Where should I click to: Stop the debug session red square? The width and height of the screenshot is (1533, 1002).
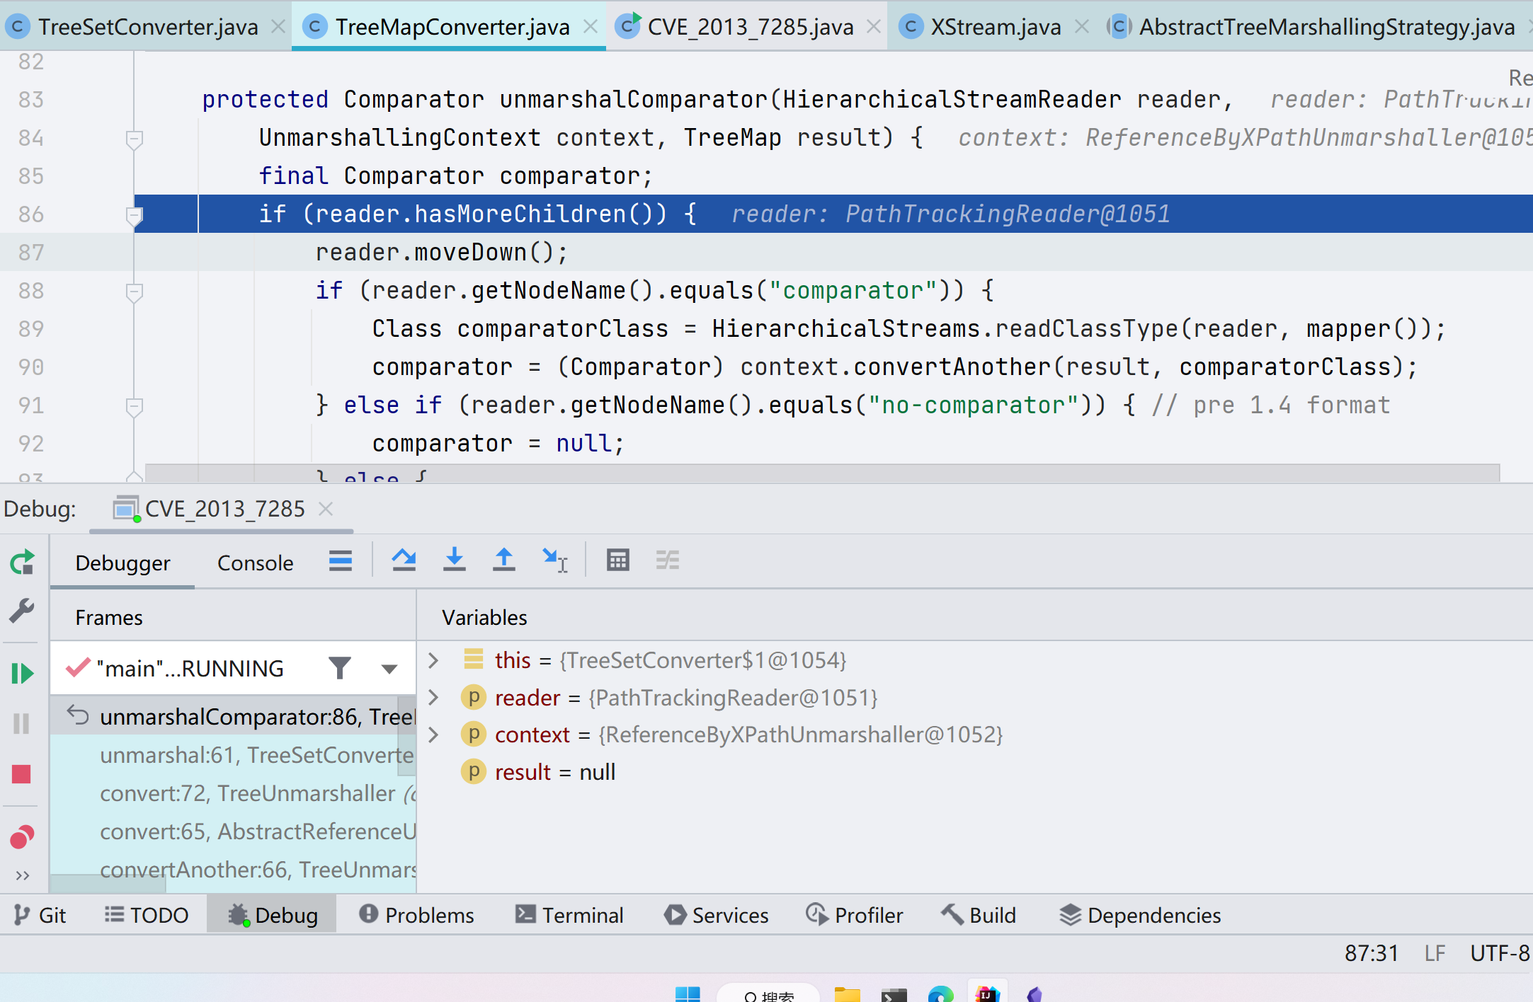point(22,774)
